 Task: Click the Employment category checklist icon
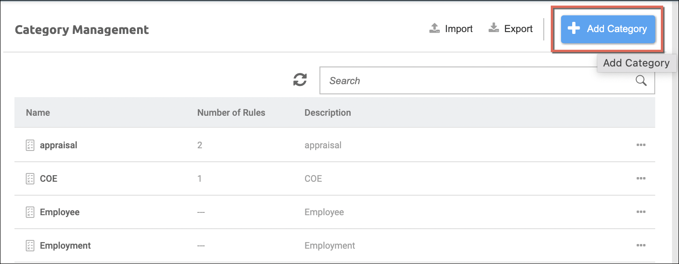[30, 245]
